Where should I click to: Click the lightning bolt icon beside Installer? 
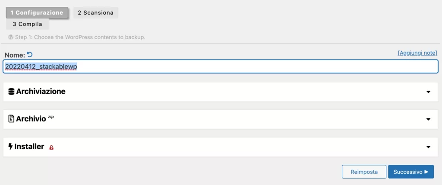coord(11,146)
